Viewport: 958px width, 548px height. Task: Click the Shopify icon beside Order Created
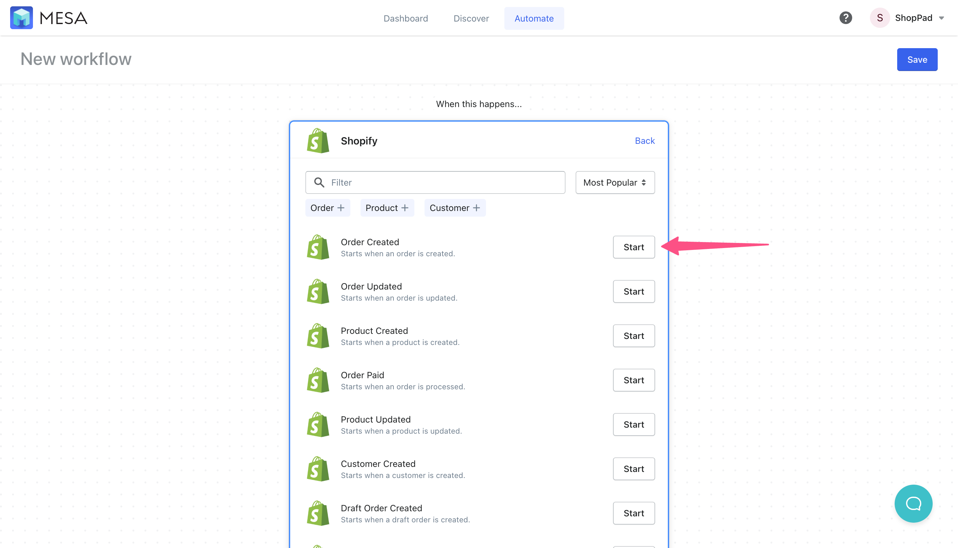(318, 247)
